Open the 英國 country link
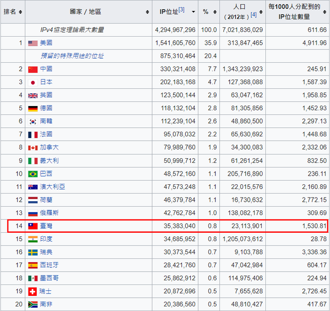The image size is (330, 311). coord(46,95)
